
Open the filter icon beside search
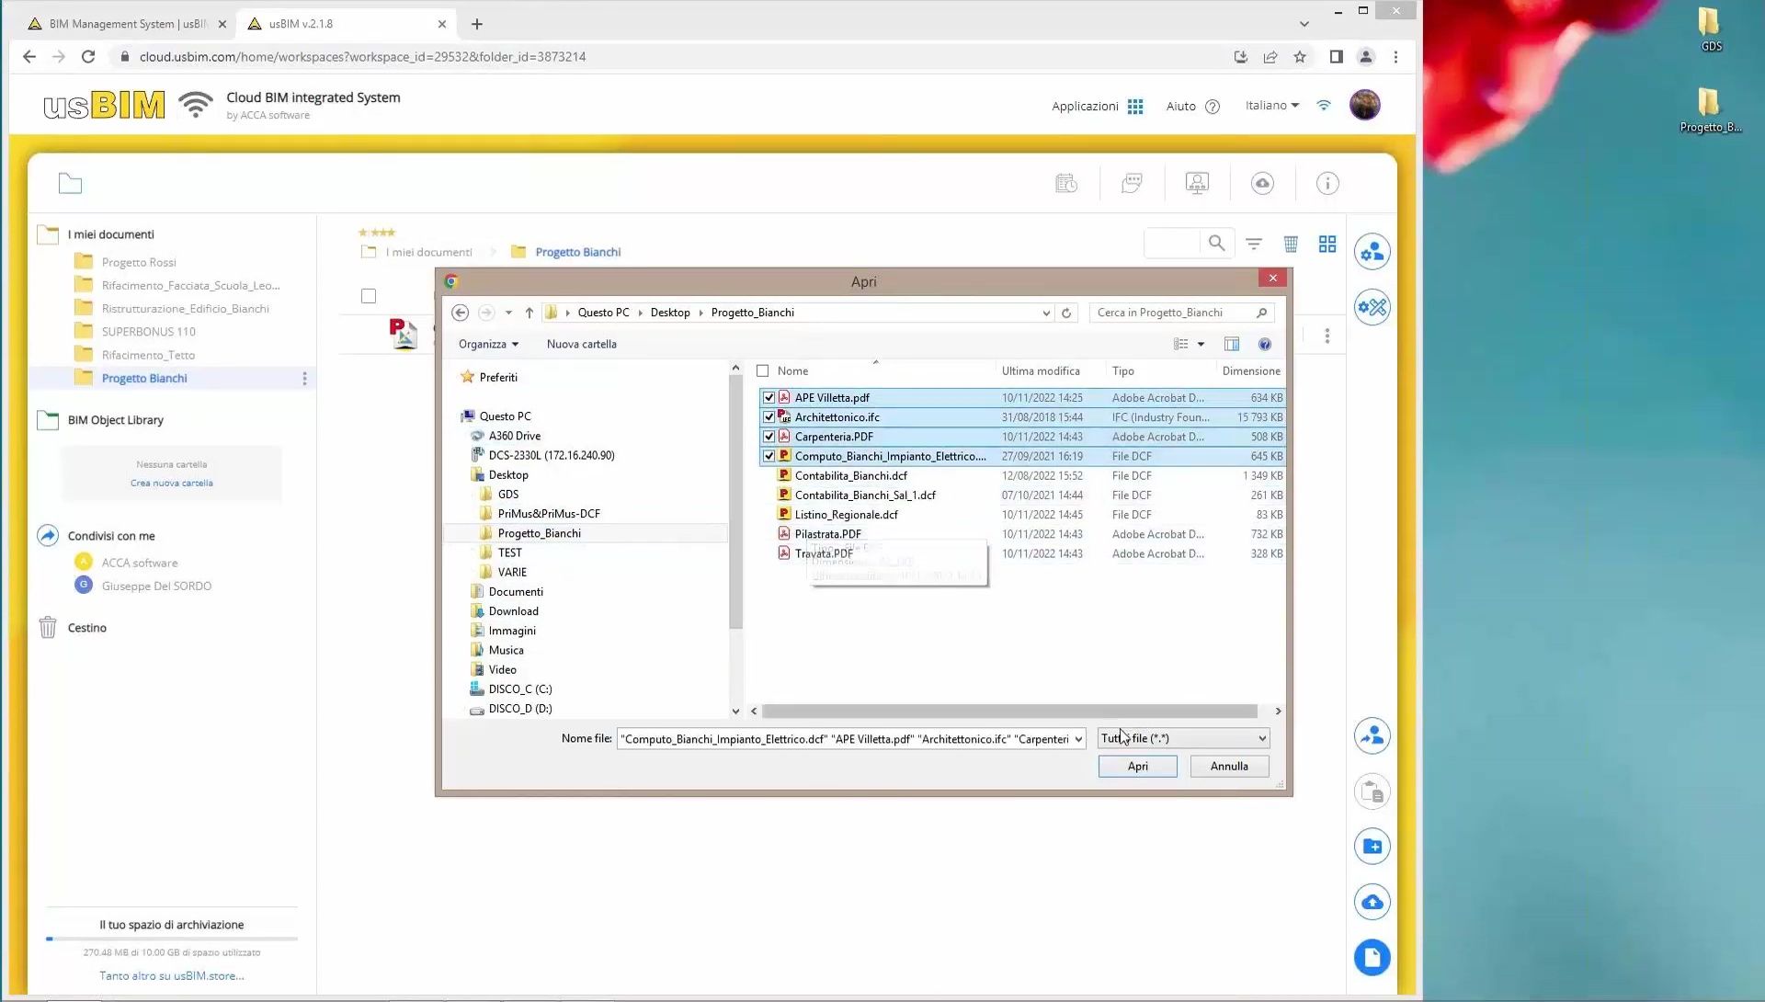pyautogui.click(x=1254, y=244)
